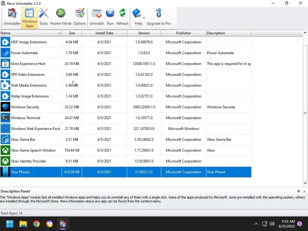Screen dimensions: 308x231
Task: Click 'Windows Terminal' in the list
Action: click(x=25, y=118)
